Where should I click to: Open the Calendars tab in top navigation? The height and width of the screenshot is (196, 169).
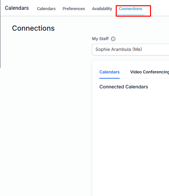46,9
